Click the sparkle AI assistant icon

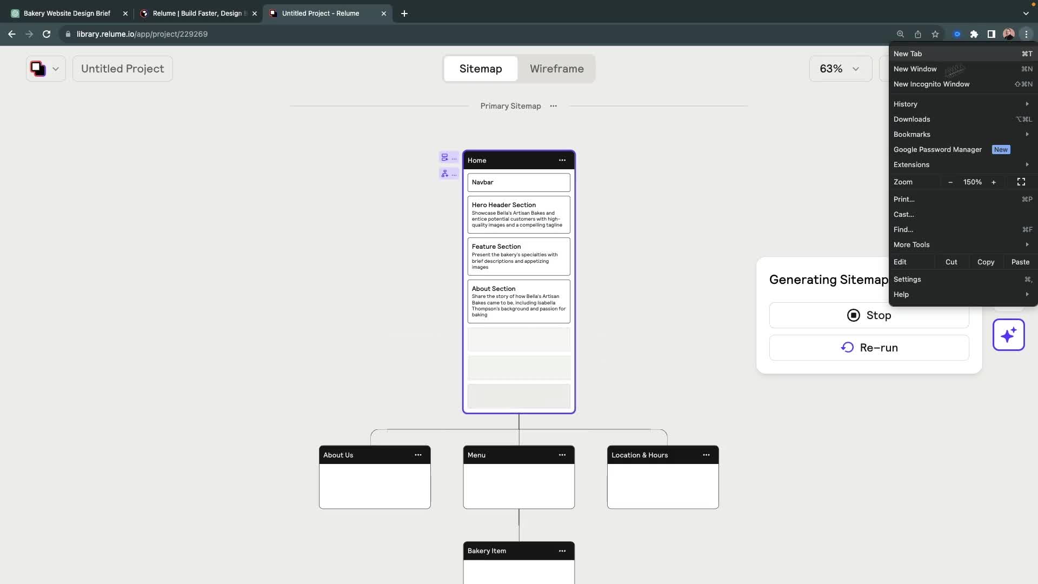1009,335
